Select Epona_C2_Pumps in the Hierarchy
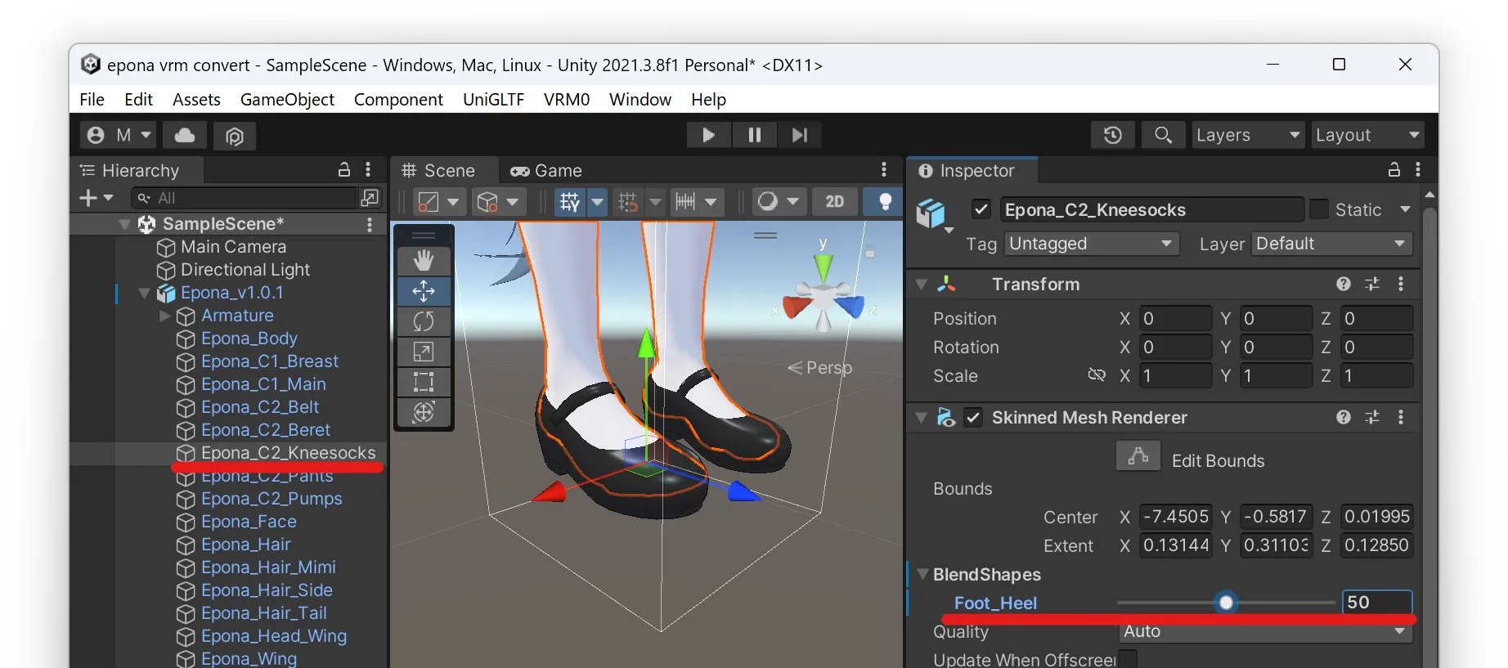1508x668 pixels. click(272, 499)
